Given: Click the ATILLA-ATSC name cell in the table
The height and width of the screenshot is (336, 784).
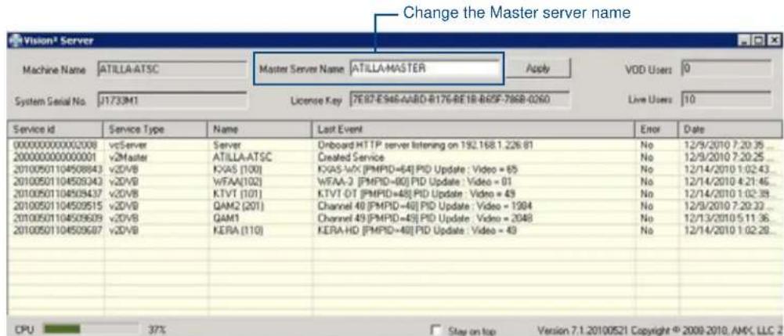Looking at the screenshot, I should click(242, 157).
